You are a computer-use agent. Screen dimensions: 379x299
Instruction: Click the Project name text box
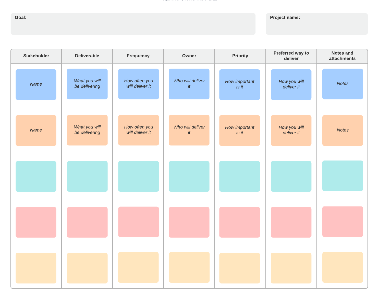[x=316, y=24]
